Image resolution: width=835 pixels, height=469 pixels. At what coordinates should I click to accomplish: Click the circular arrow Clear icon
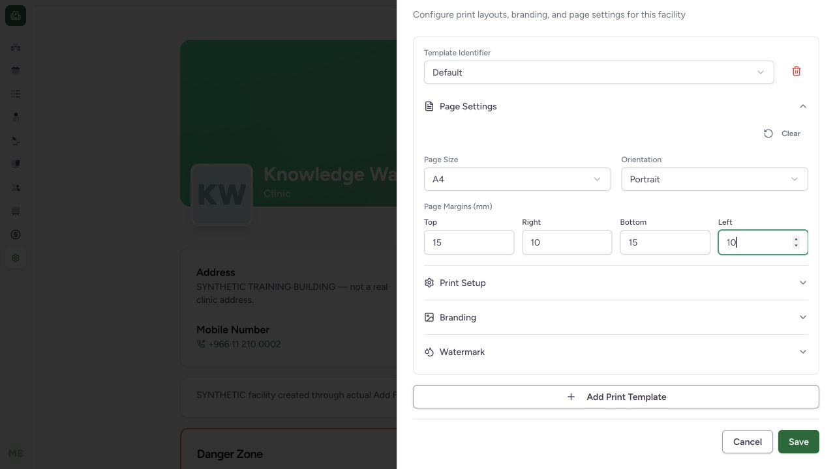(x=768, y=134)
